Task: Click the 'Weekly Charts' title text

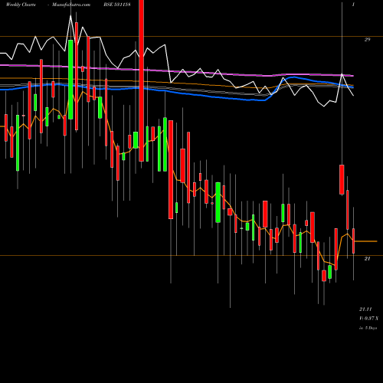Action: (x=21, y=5)
